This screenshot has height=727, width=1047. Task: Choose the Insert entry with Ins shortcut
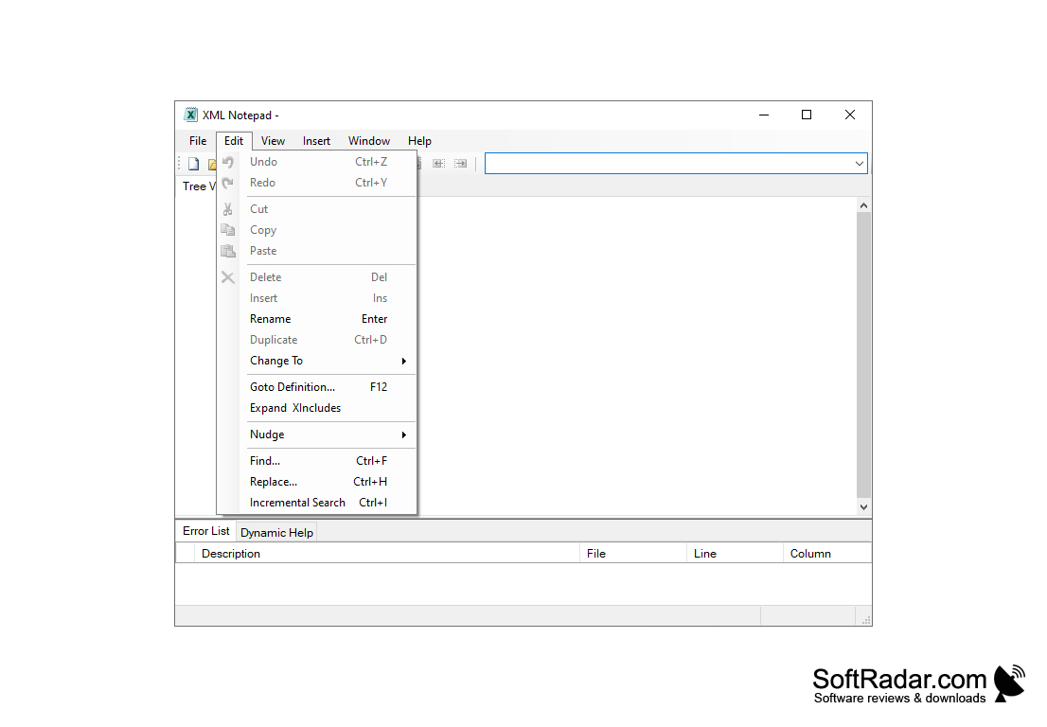point(317,298)
